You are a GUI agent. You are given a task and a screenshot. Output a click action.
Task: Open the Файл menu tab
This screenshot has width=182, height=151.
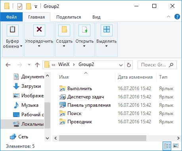11,17
